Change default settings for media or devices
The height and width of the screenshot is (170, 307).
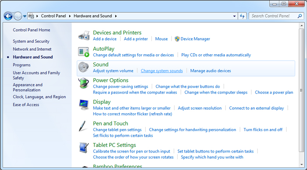point(133,55)
